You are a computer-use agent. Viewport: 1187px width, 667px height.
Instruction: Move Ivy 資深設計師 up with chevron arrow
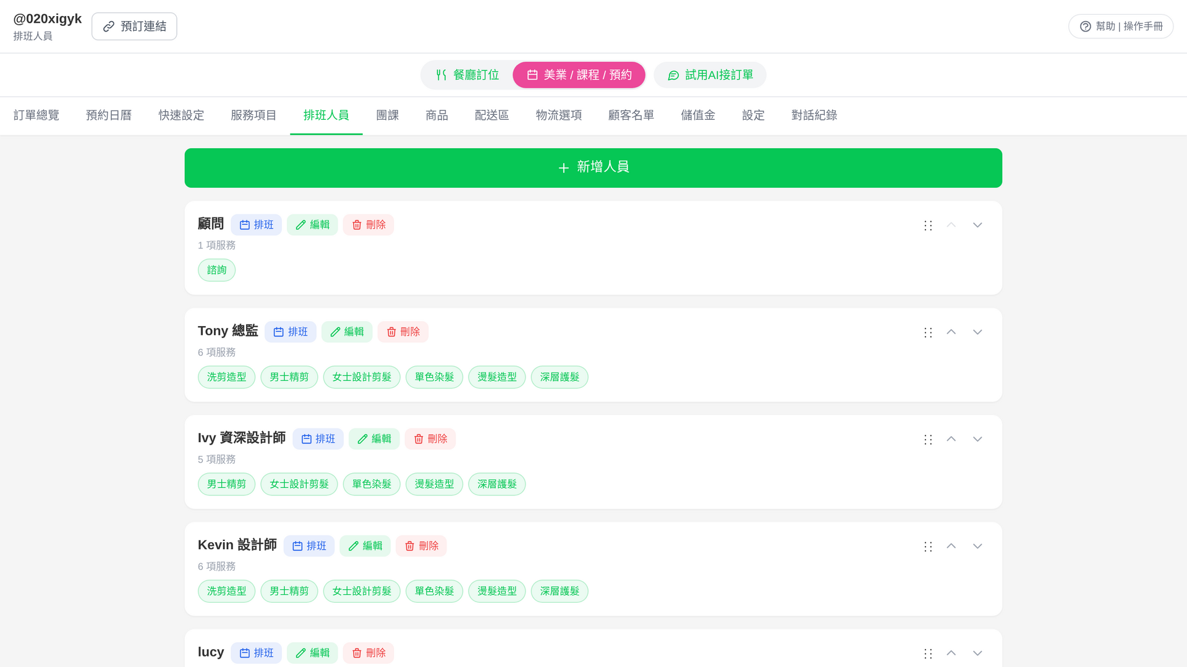951,439
